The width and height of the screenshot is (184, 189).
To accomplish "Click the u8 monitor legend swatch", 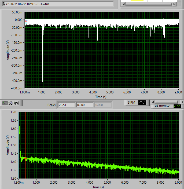I will coord(177,106).
